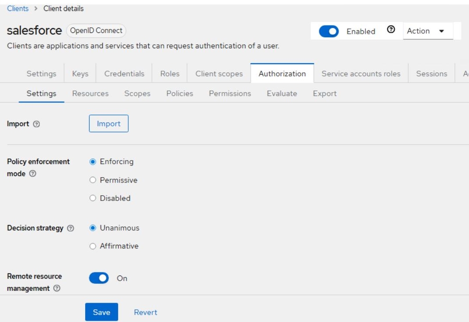
Task: Switch to the Credentials tab
Action: pos(124,74)
